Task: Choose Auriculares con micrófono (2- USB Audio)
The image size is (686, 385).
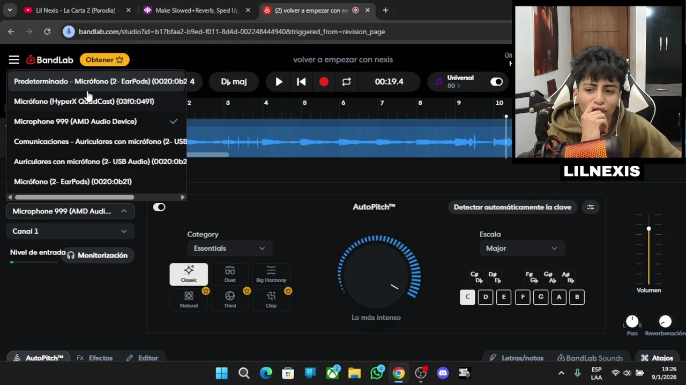Action: coord(96,161)
